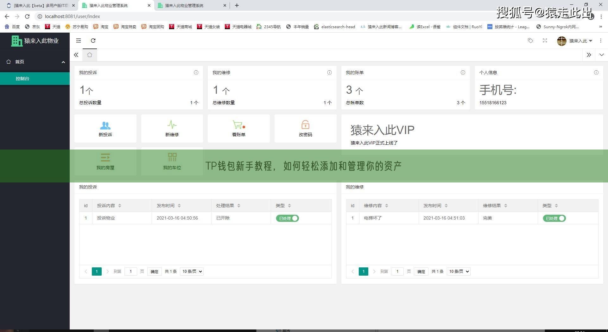
Task: Open 百度 bookmark
Action: coord(12,27)
